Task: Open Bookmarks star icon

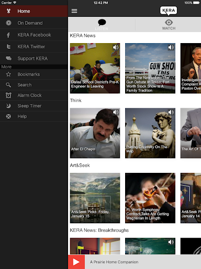Action: [8, 74]
